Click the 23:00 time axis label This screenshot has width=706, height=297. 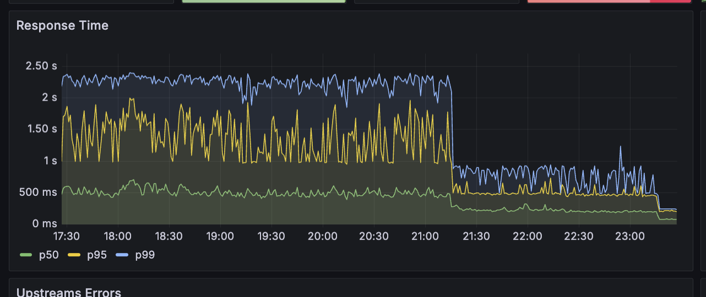click(629, 236)
